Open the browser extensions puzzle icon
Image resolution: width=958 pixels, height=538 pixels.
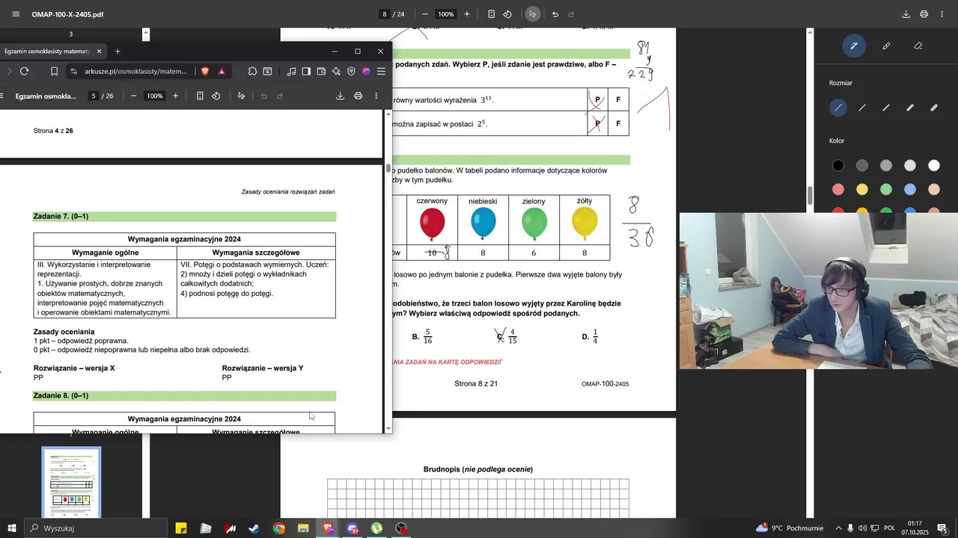(252, 71)
